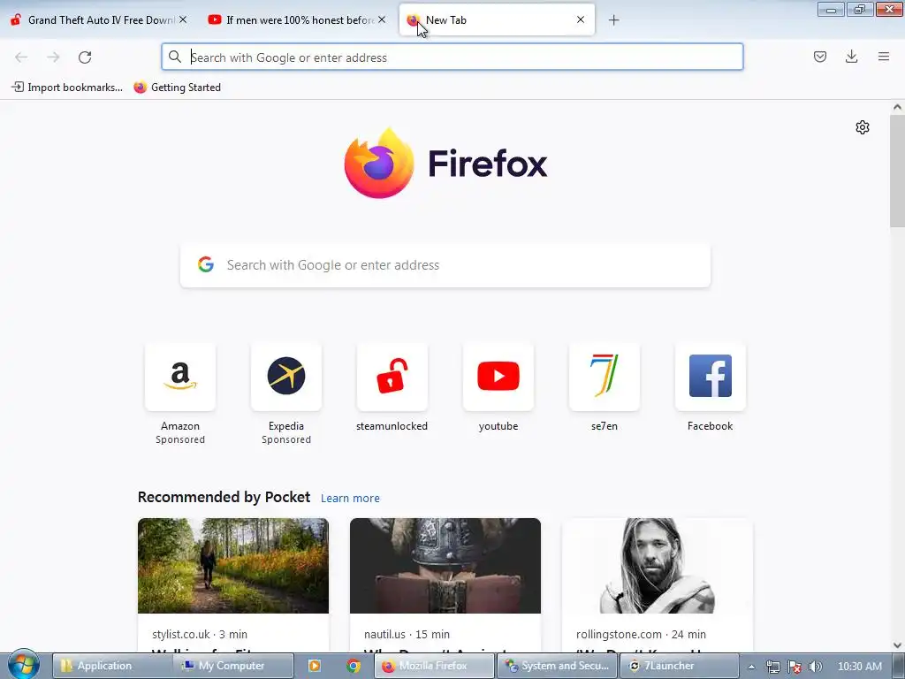Launch Google Chrome from taskbar
905x679 pixels.
click(354, 666)
